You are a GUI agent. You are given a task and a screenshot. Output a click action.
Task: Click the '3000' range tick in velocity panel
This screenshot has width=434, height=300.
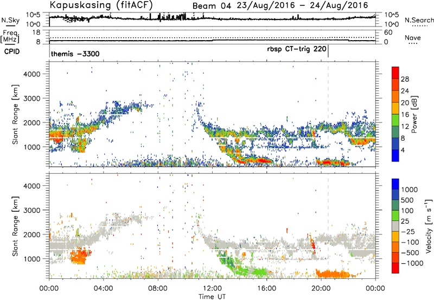click(x=31, y=210)
